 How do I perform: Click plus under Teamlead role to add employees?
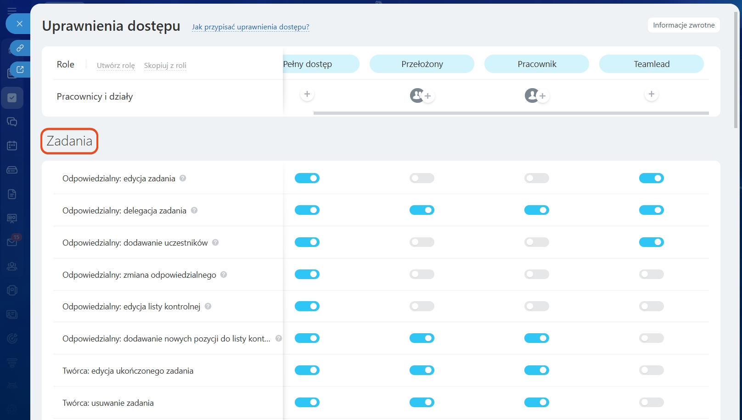(x=651, y=94)
